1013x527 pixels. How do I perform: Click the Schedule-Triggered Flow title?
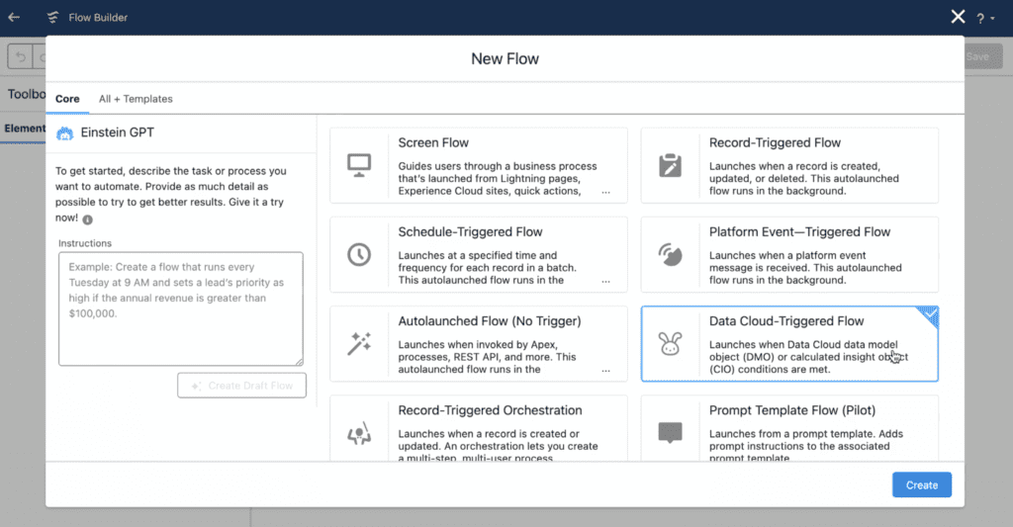(470, 231)
